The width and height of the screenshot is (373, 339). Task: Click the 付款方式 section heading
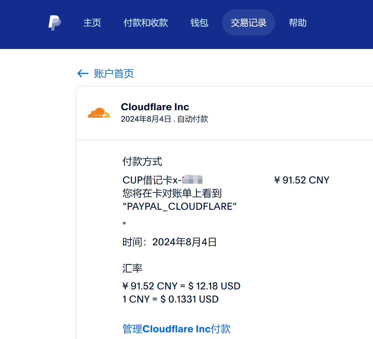click(142, 162)
